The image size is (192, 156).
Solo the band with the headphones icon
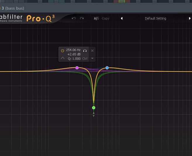[x=85, y=50]
